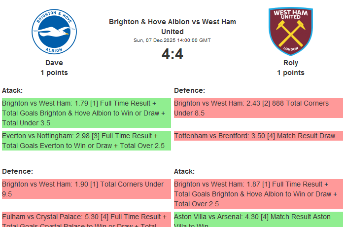Click player name Roly

291,63
